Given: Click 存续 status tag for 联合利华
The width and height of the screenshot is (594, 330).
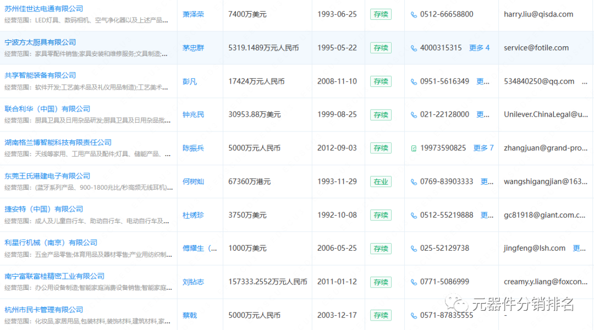Looking at the screenshot, I should [x=381, y=115].
